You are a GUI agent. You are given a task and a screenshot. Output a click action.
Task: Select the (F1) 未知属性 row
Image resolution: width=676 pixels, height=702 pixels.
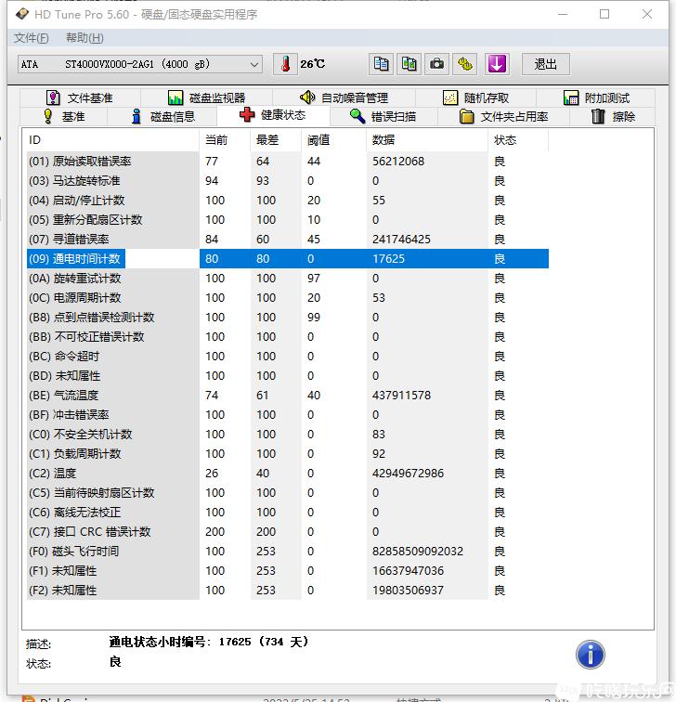tap(288, 571)
